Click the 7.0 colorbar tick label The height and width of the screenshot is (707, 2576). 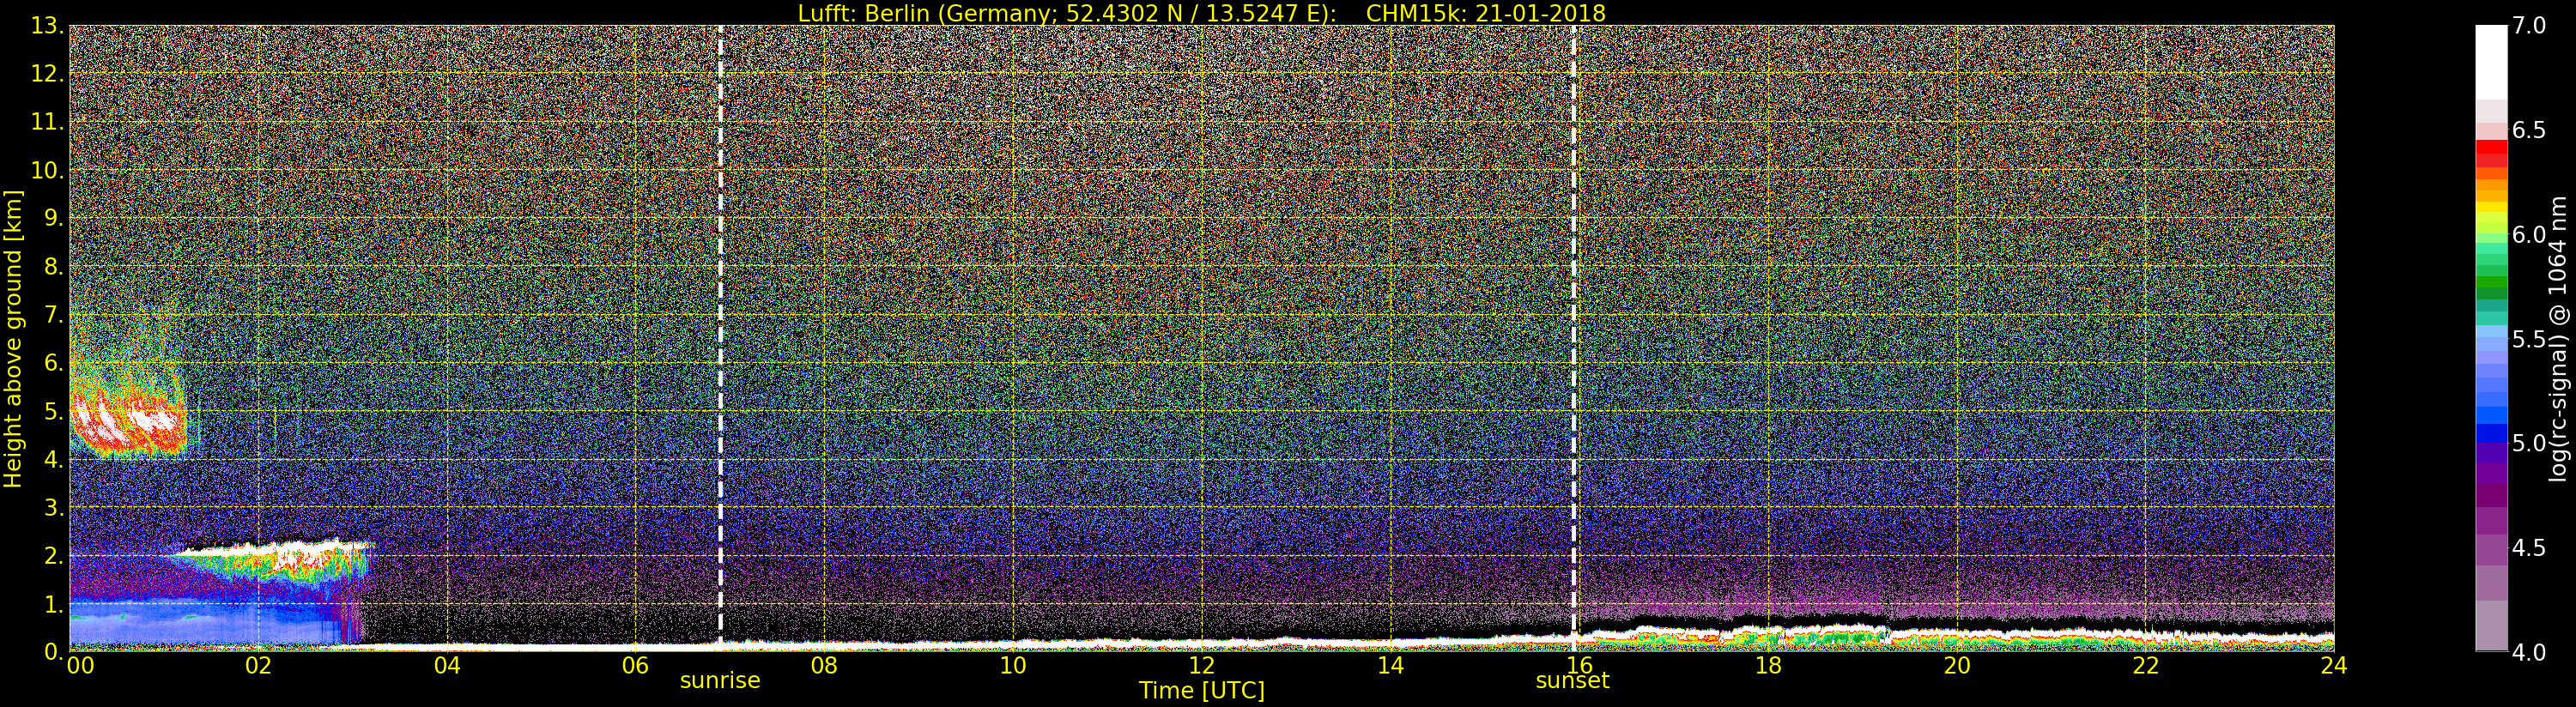[x=2530, y=26]
